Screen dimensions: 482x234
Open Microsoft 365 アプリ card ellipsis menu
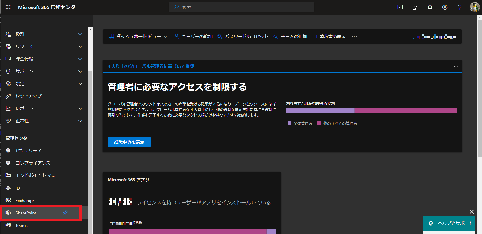pos(273,180)
